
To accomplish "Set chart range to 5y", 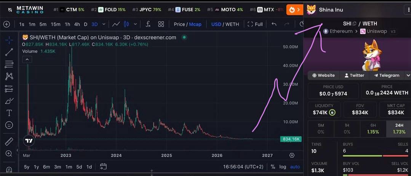I will pos(27,166).
